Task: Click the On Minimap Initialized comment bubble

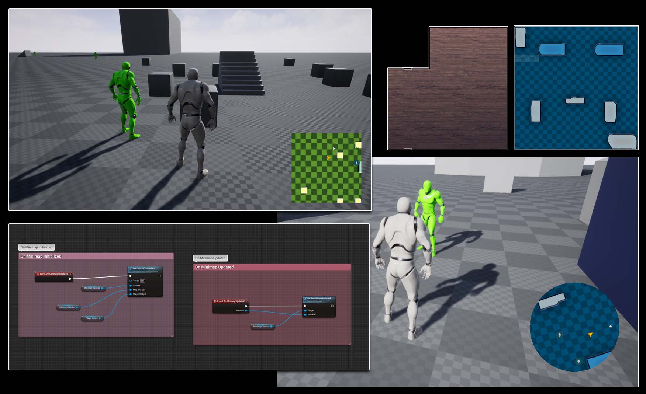Action: (37, 247)
